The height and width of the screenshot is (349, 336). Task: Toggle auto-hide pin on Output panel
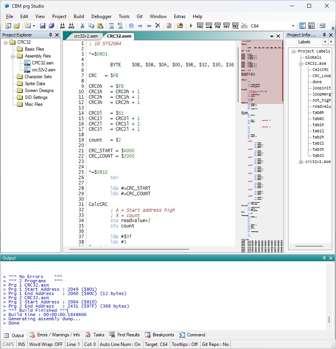[324, 258]
